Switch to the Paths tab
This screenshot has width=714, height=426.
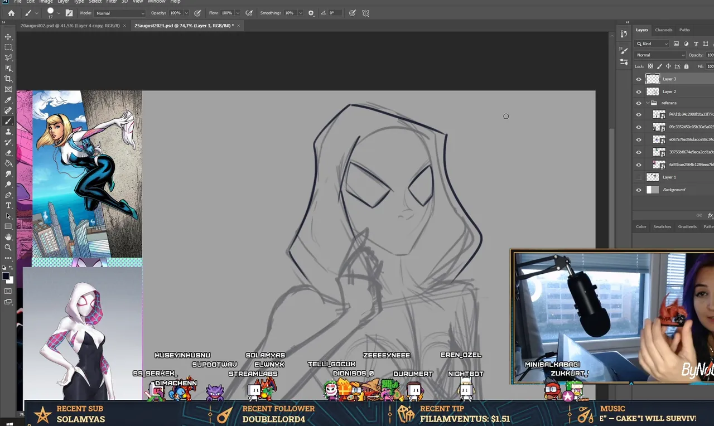pyautogui.click(x=684, y=30)
